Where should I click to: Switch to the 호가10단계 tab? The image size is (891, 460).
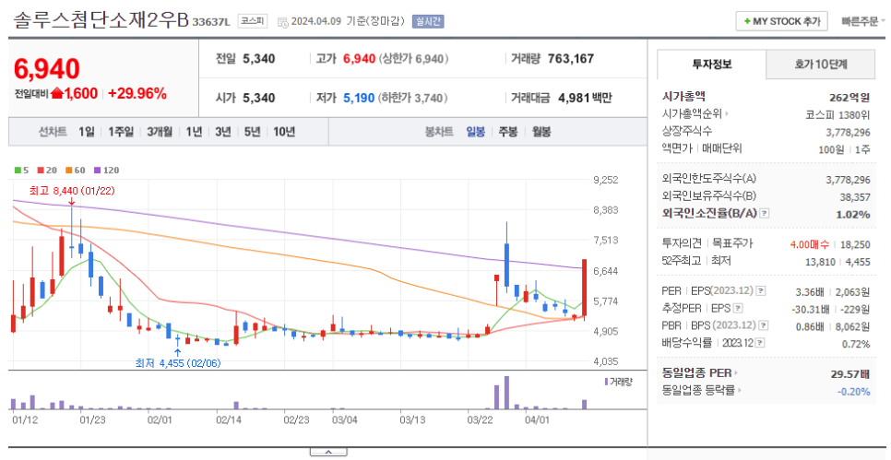(821, 65)
